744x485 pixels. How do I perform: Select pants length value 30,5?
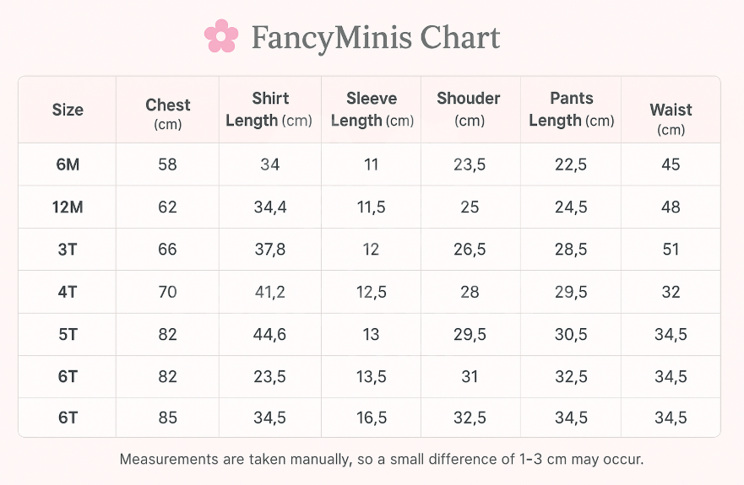[571, 335]
